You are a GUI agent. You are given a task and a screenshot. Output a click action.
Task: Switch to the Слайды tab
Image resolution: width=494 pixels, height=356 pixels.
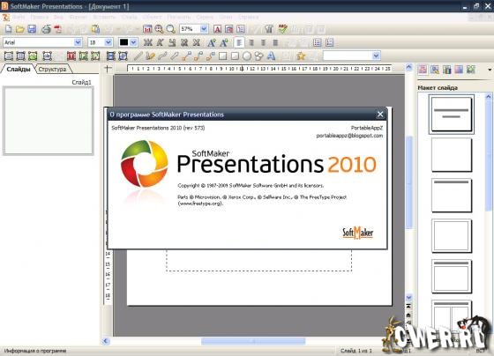tap(19, 70)
